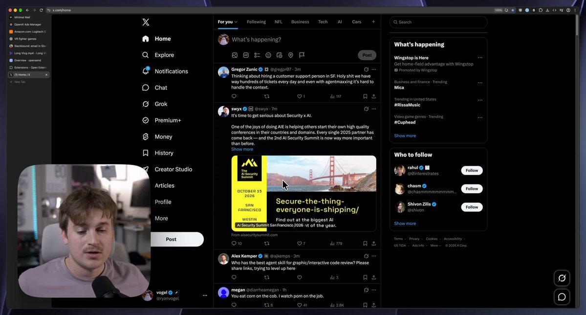
Task: Open more options on Gregor Zunic's post
Action: coord(374,69)
